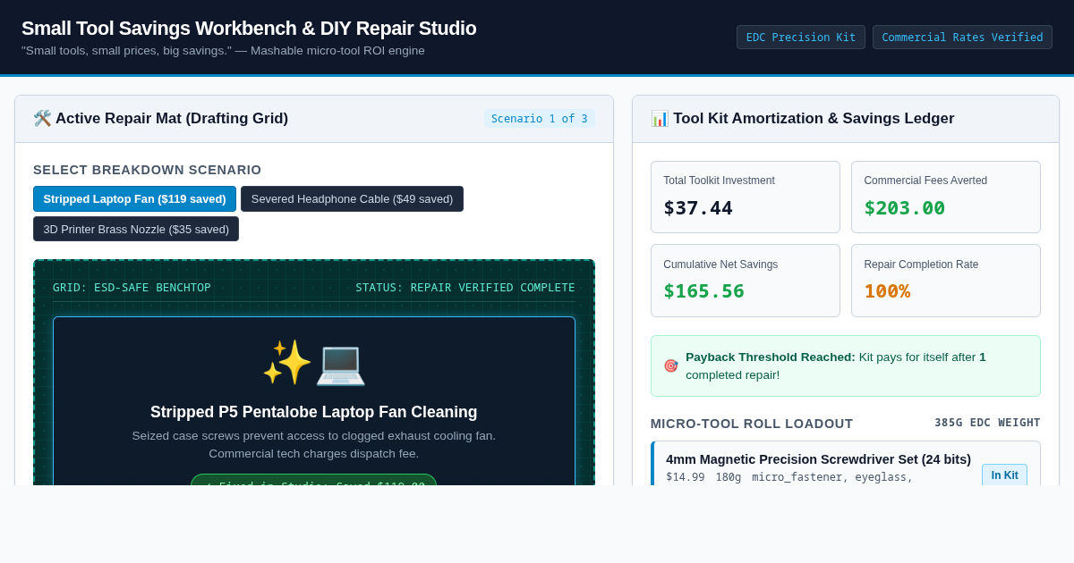
Task: Click the 4mm Magnetic Precision Screwdriver Set title
Action: point(818,459)
